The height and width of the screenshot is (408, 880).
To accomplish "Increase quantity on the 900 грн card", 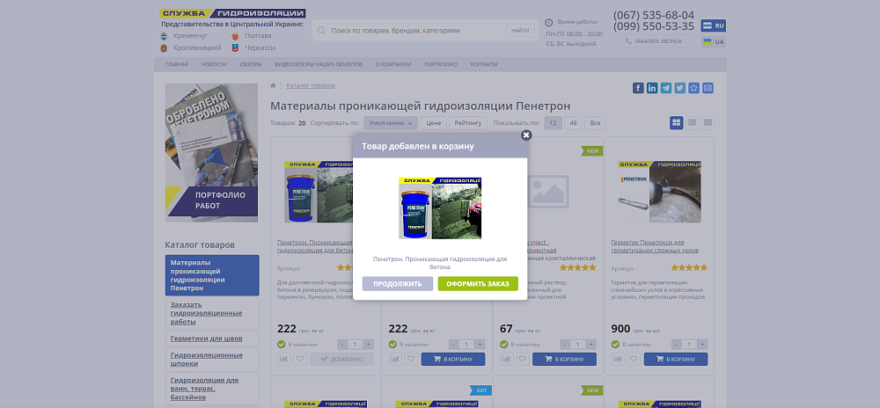I will click(x=702, y=344).
